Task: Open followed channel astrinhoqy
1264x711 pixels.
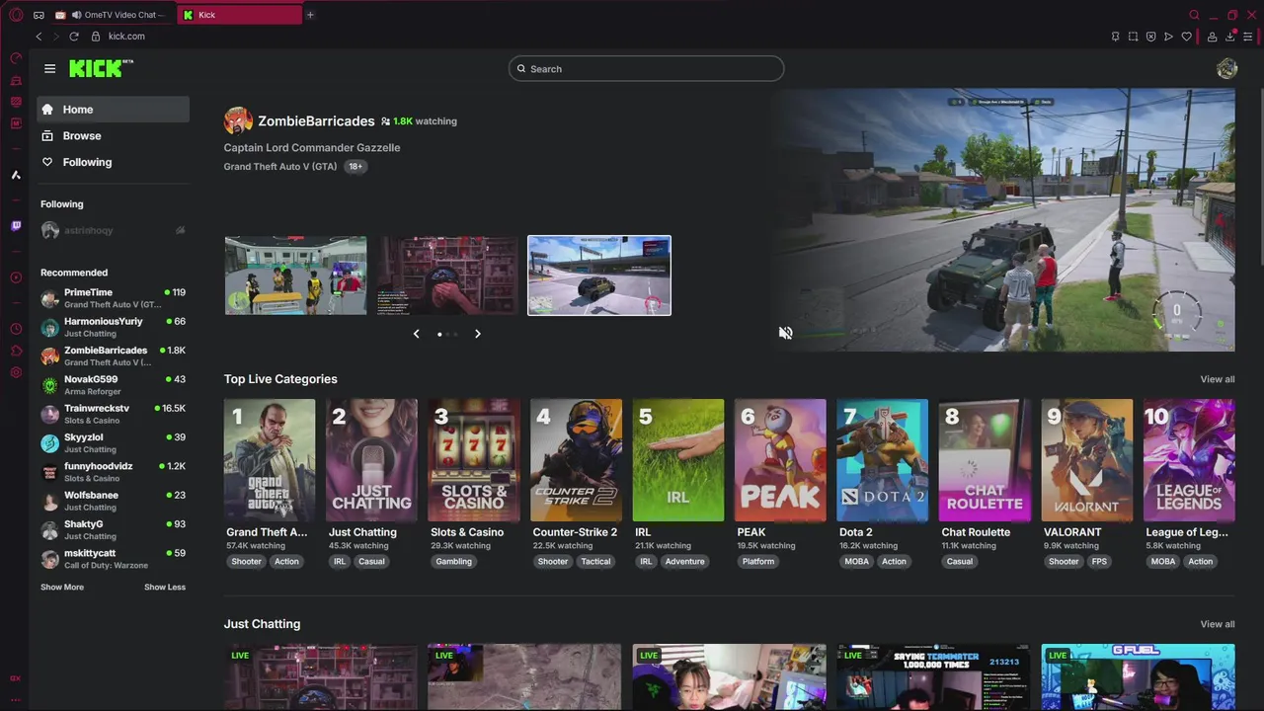Action: (113, 230)
